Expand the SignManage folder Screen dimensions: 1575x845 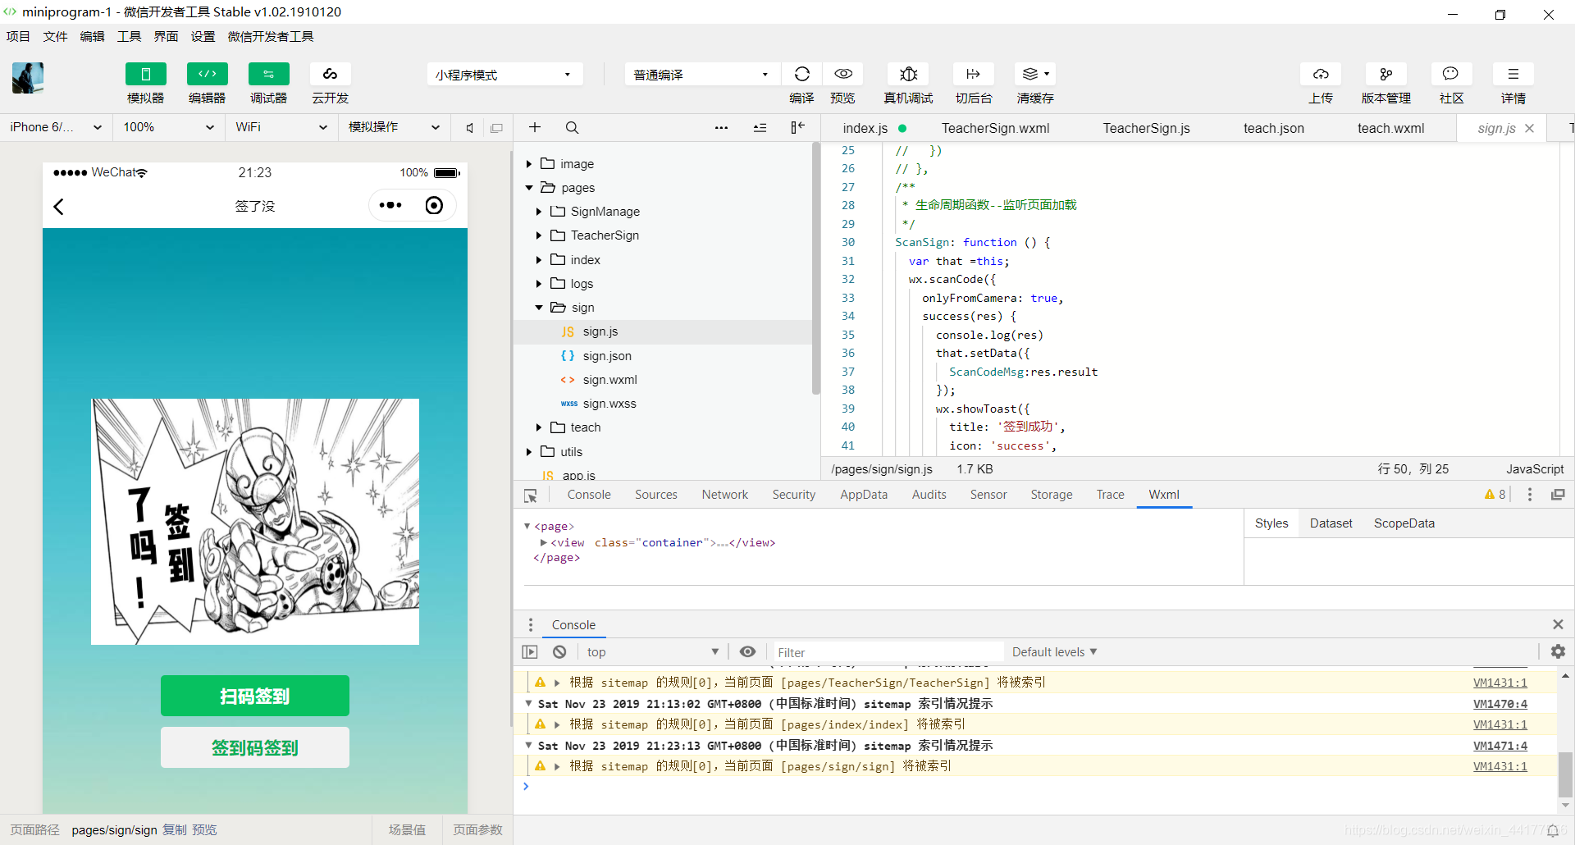539,212
